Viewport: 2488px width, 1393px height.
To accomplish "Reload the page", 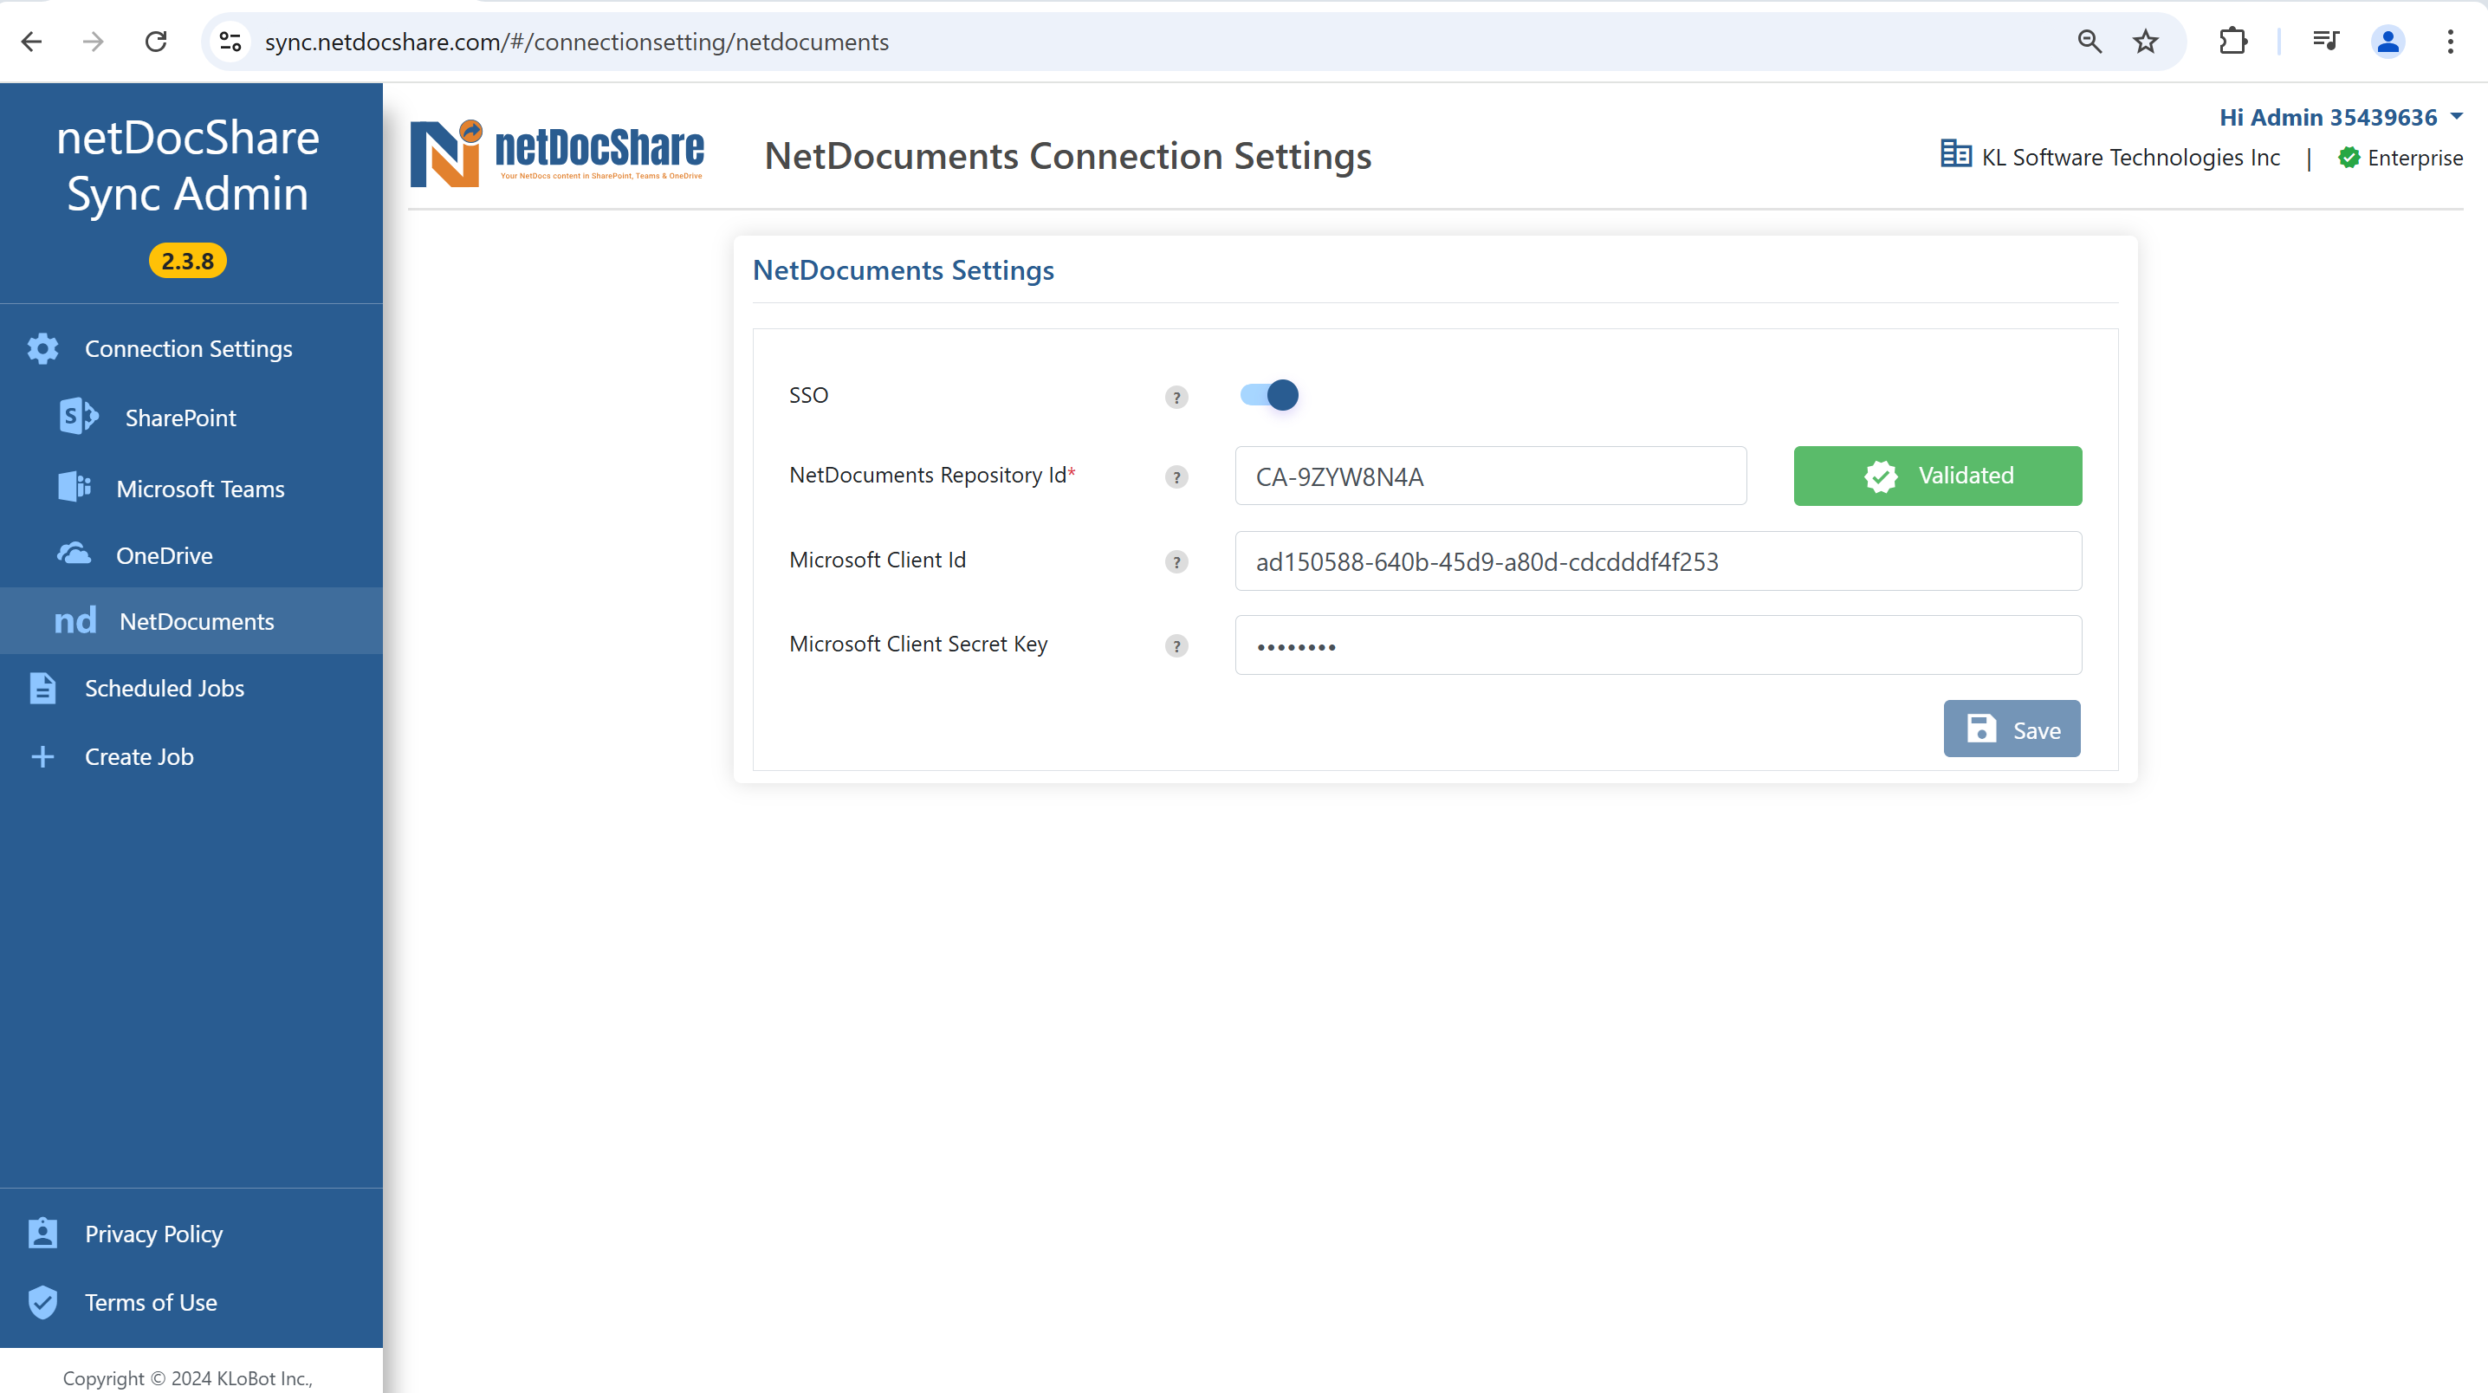I will [156, 42].
